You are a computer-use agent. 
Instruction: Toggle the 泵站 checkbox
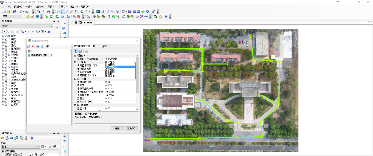tap(6, 98)
